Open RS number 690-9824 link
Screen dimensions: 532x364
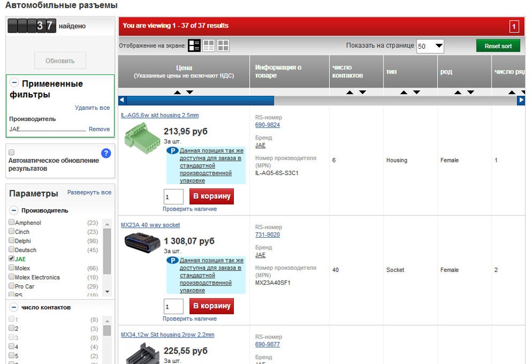click(x=268, y=125)
